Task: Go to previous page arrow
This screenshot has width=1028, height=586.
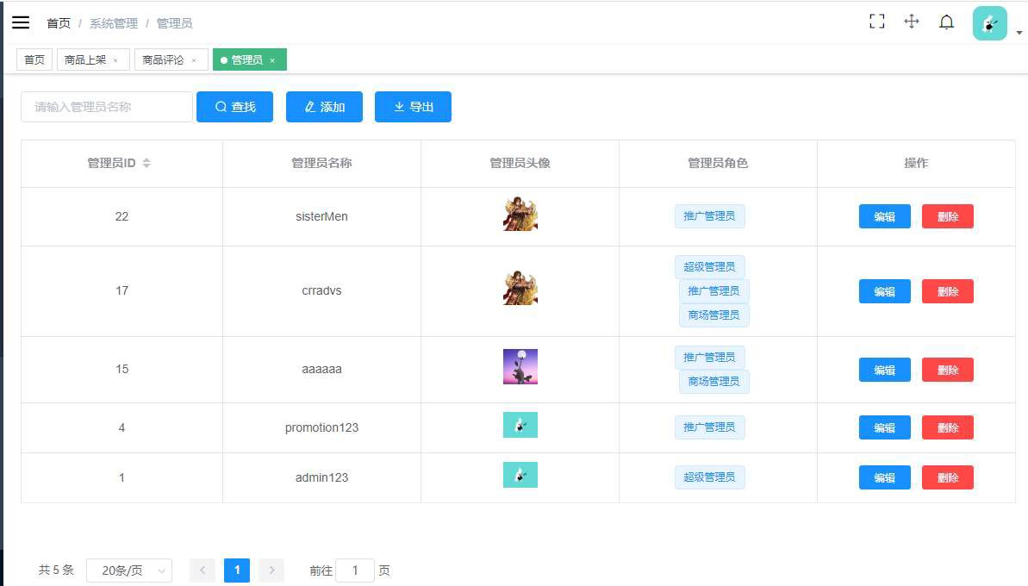Action: [202, 570]
